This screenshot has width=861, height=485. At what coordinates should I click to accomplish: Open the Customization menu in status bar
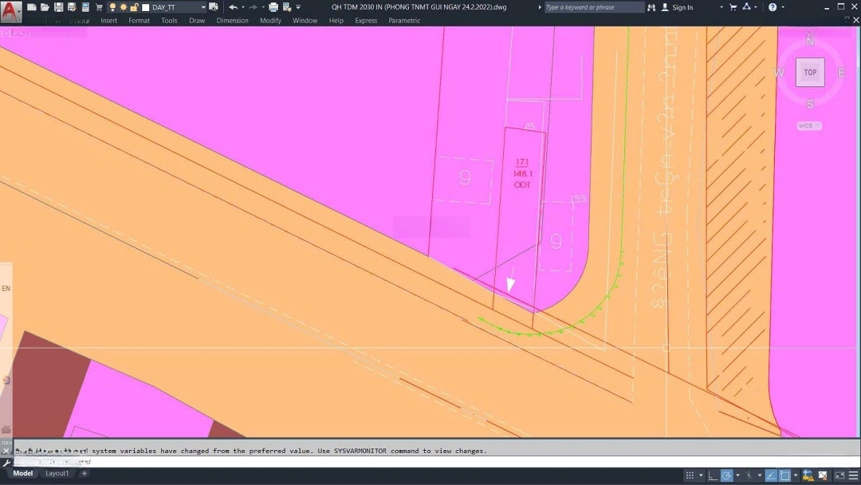point(851,475)
